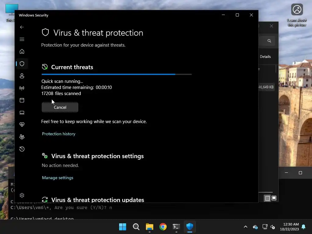Image resolution: width=312 pixels, height=234 pixels.
Task: Click the search icon in background window
Action: click(x=269, y=41)
